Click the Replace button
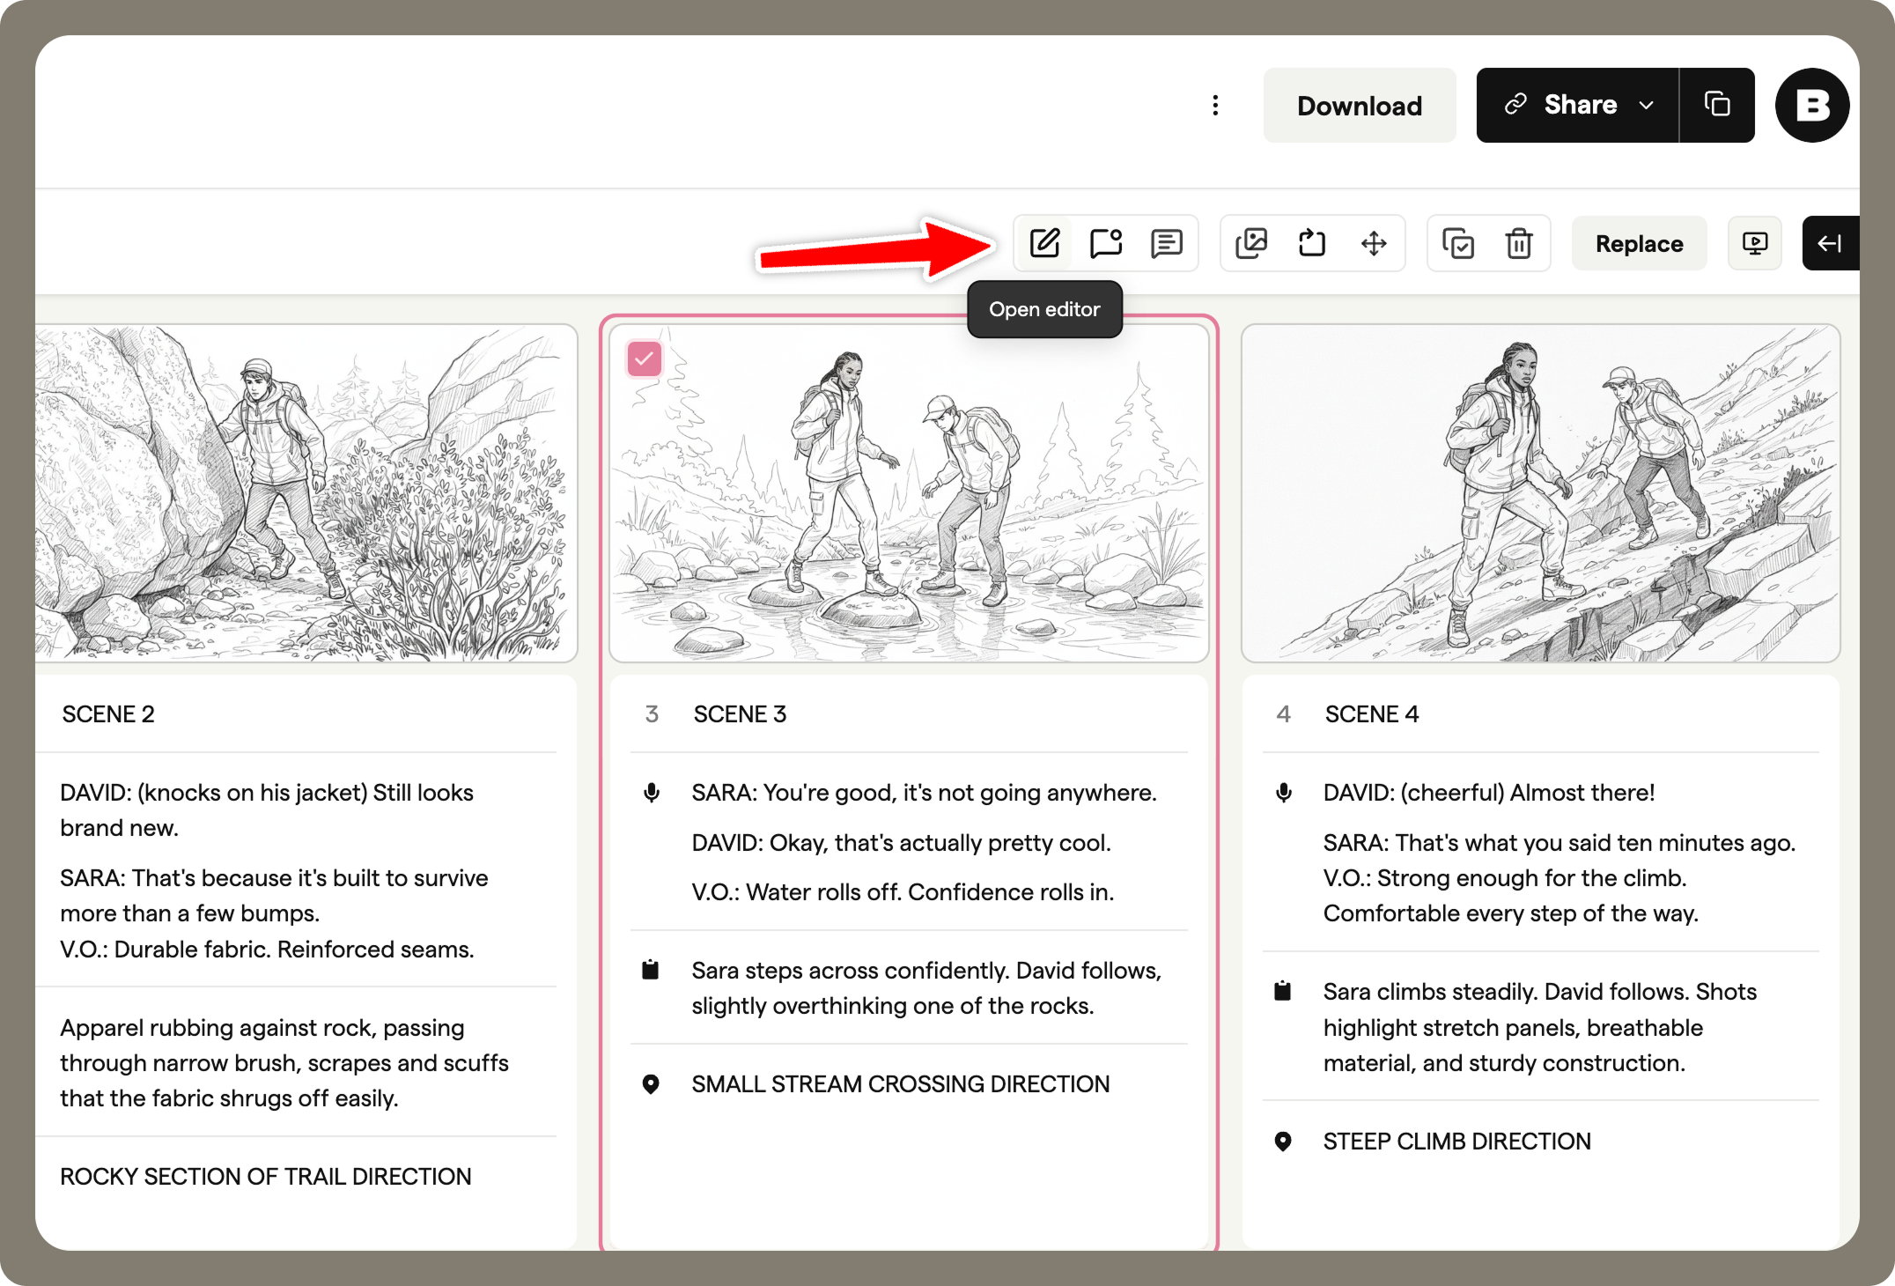1895x1286 pixels. pos(1639,243)
